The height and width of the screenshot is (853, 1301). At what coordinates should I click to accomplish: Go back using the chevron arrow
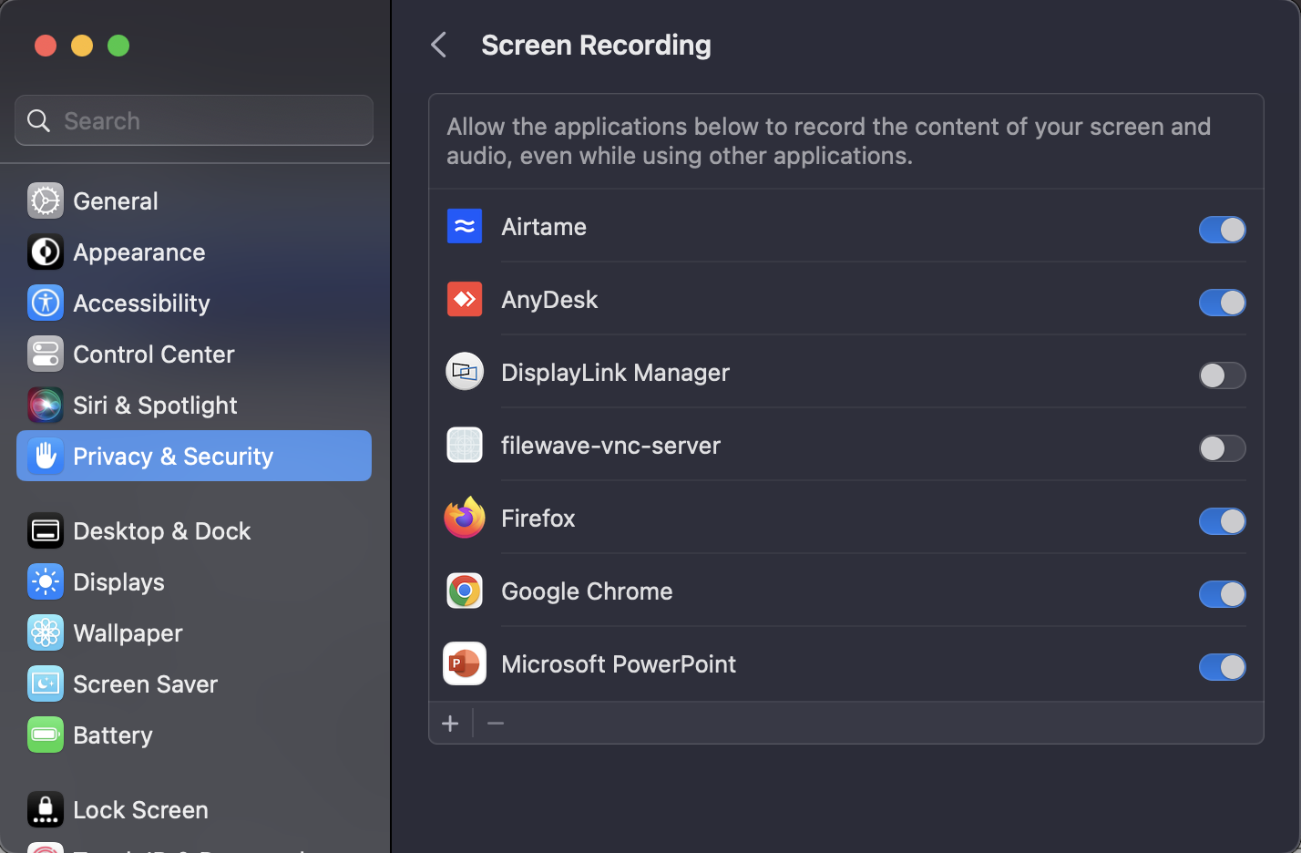(439, 45)
